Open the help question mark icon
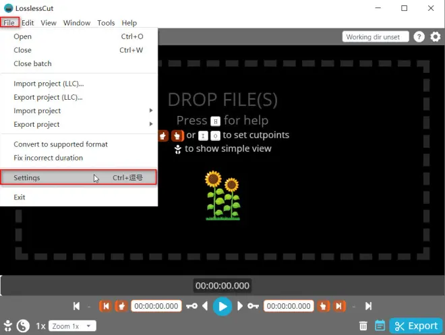The image size is (445, 335). (x=419, y=36)
